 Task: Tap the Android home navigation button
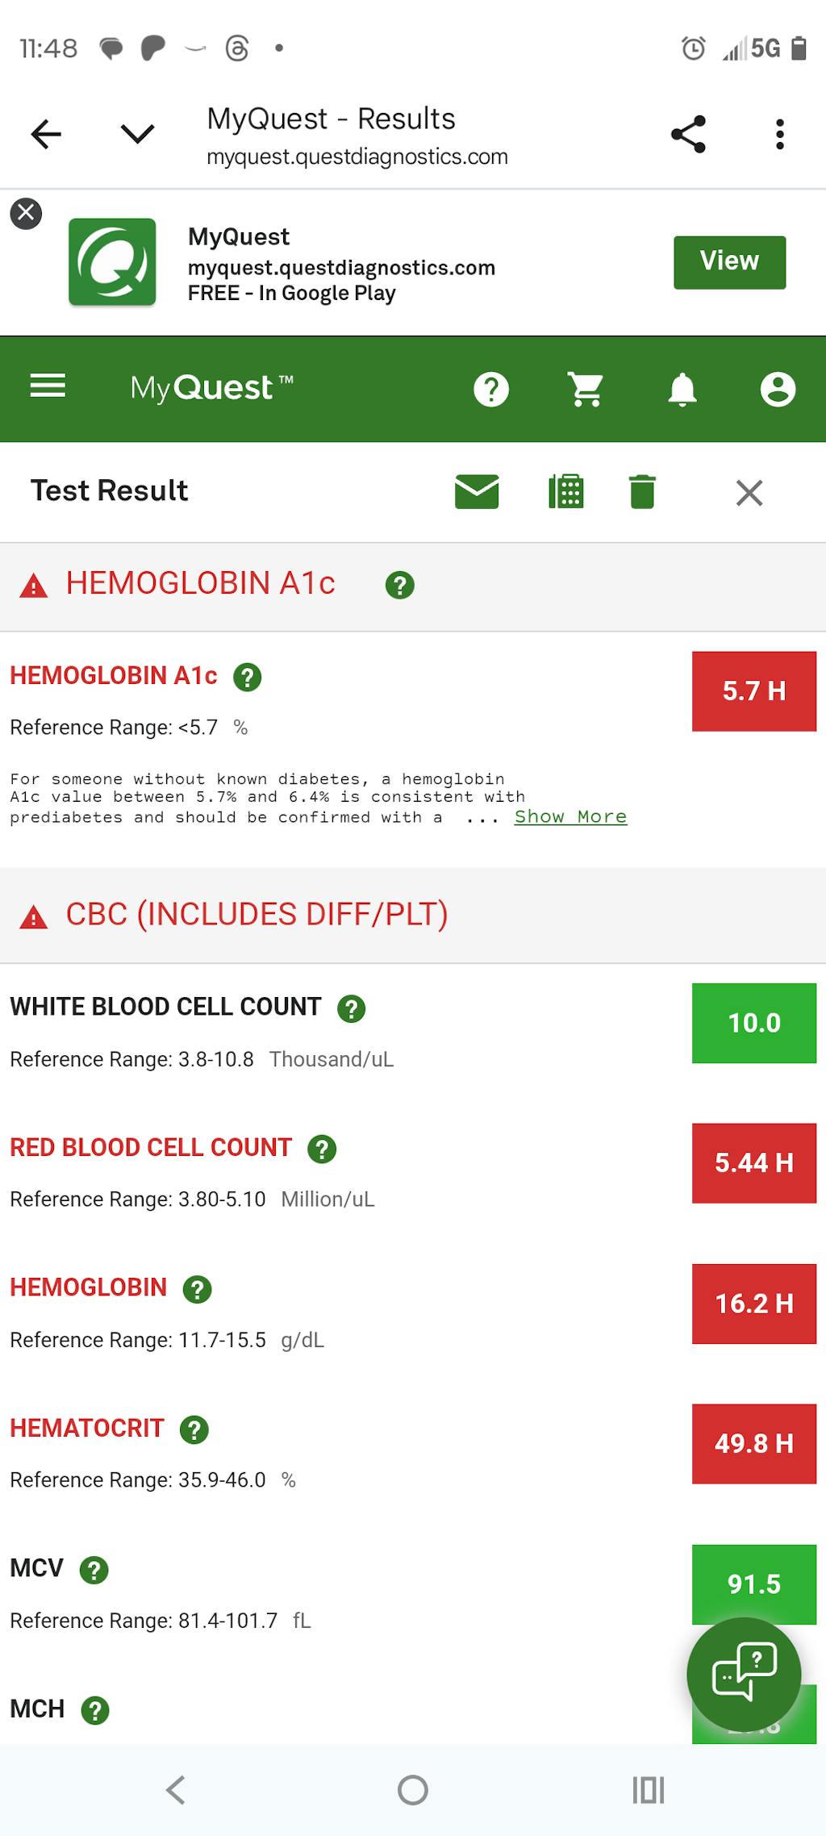[x=413, y=1790]
